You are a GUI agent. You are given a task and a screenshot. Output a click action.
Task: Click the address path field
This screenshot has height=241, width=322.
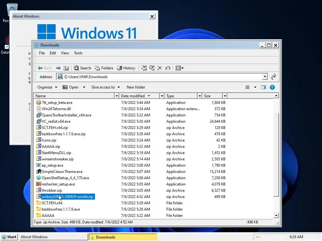[160, 77]
